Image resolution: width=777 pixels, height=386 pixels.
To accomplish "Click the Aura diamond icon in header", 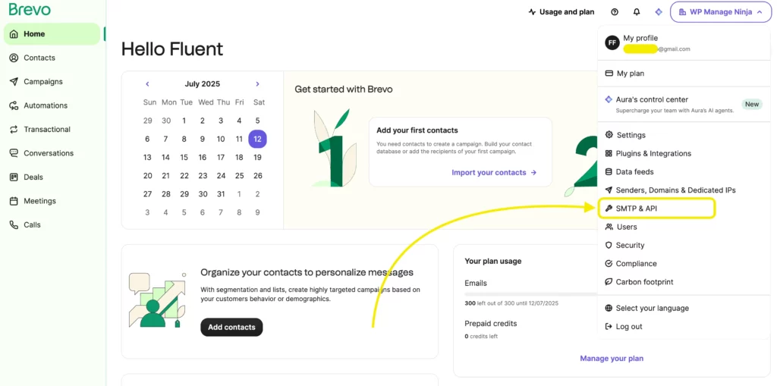I will 658,12.
